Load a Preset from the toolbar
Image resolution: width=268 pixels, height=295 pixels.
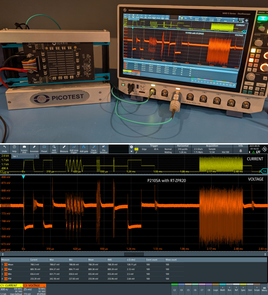tap(44, 149)
